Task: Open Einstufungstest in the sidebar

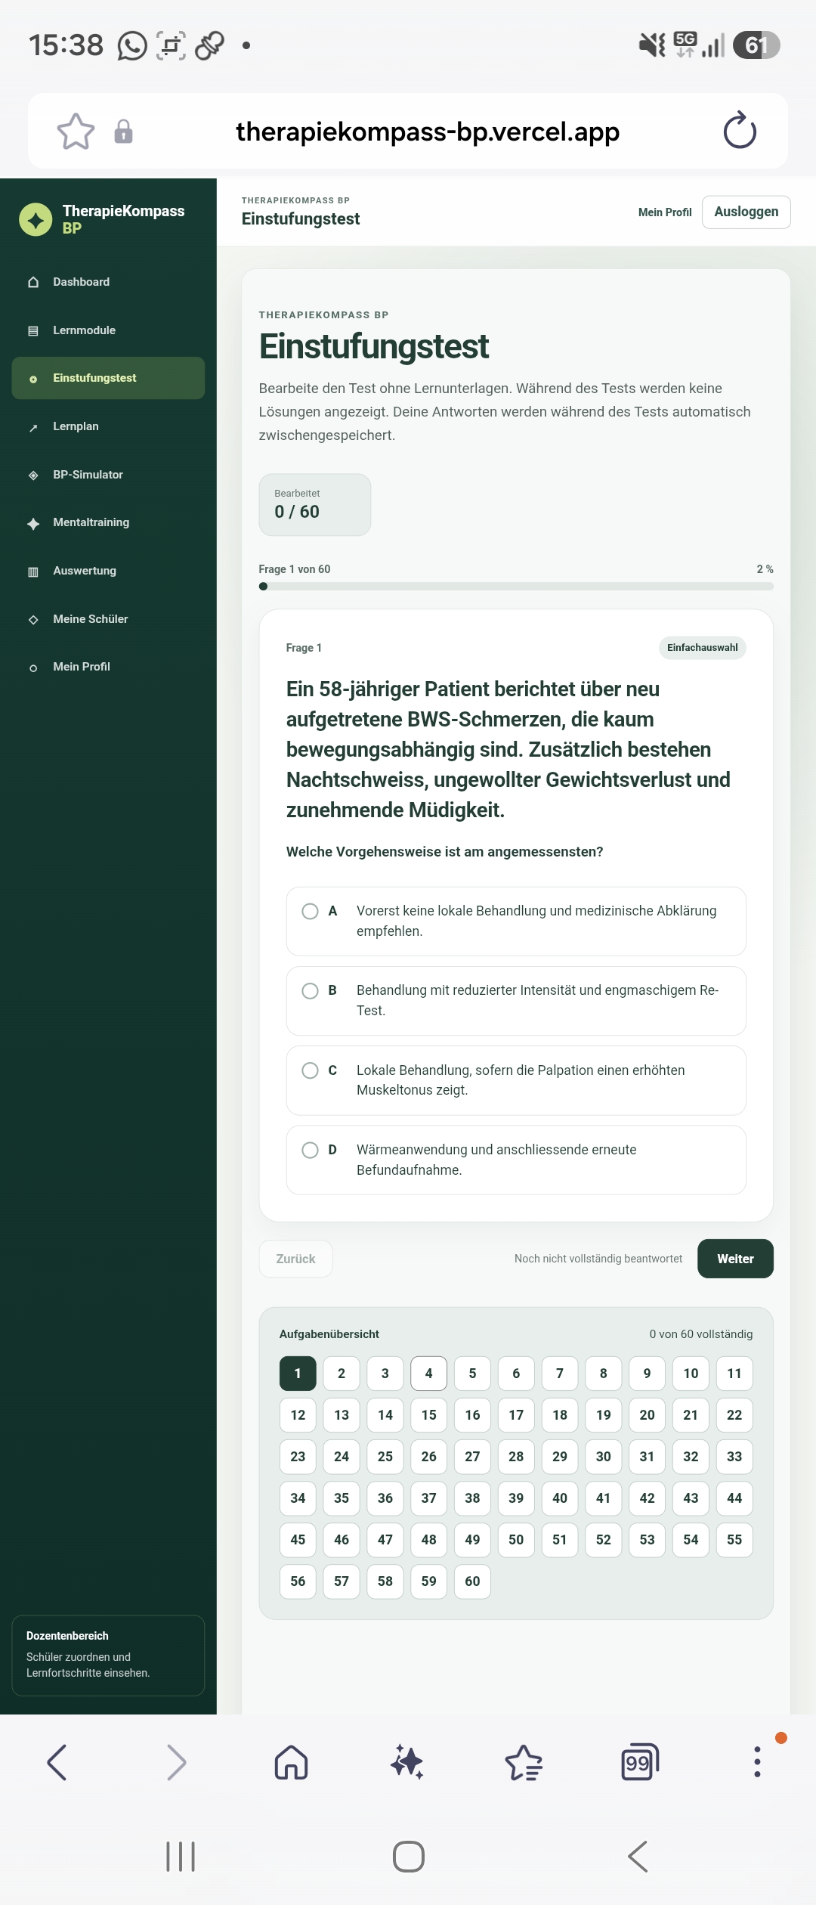Action: [x=108, y=378]
